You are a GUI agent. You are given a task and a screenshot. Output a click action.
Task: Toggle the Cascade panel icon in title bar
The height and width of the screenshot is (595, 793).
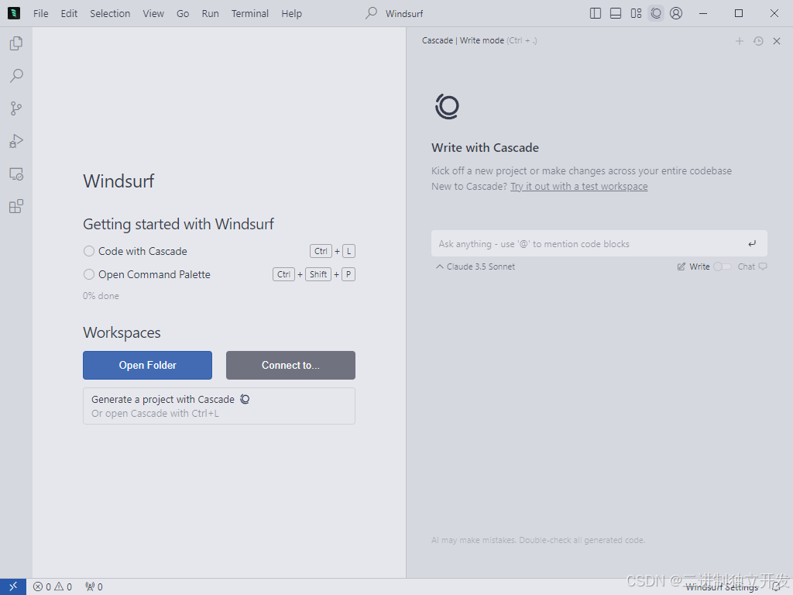tap(656, 14)
